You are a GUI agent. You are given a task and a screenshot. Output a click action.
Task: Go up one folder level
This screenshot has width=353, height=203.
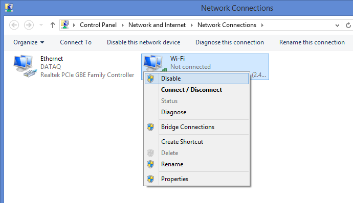(x=53, y=25)
